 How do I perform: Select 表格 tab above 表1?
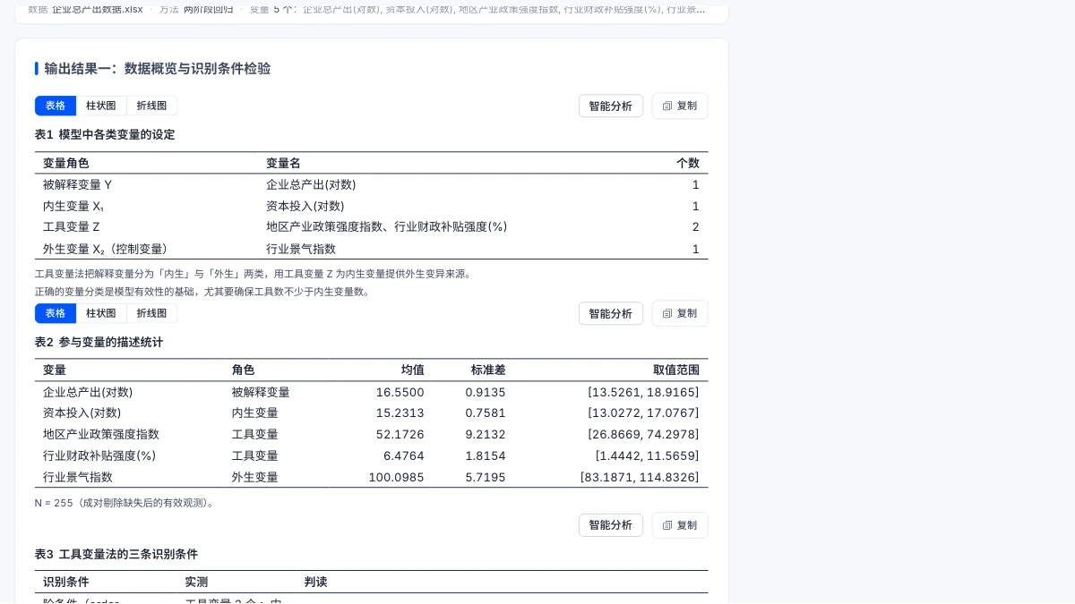point(56,106)
